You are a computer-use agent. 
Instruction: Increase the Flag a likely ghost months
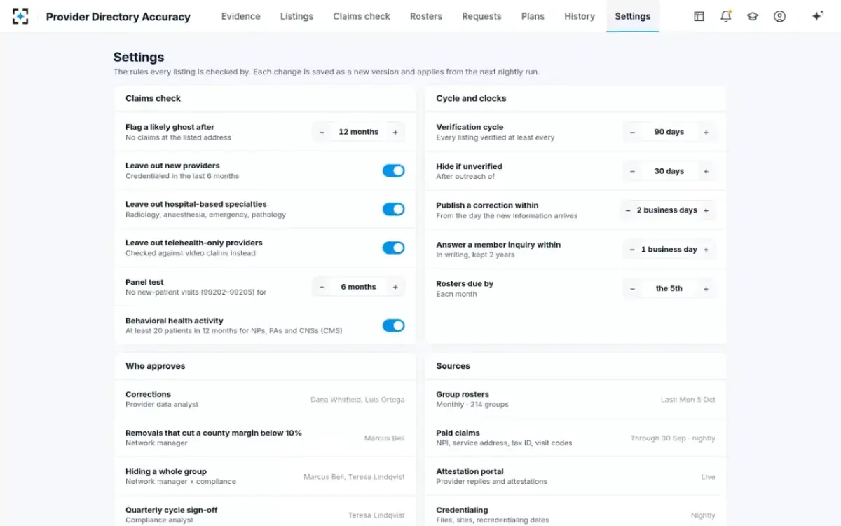pyautogui.click(x=395, y=132)
